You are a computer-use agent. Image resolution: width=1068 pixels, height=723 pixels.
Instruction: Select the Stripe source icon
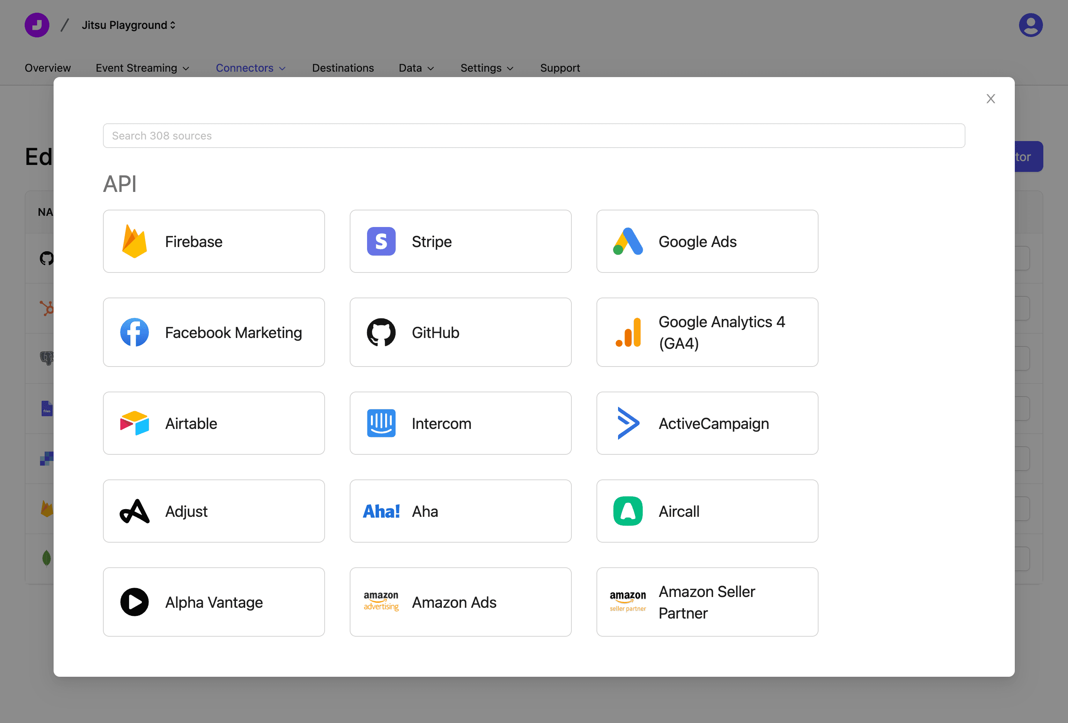381,241
